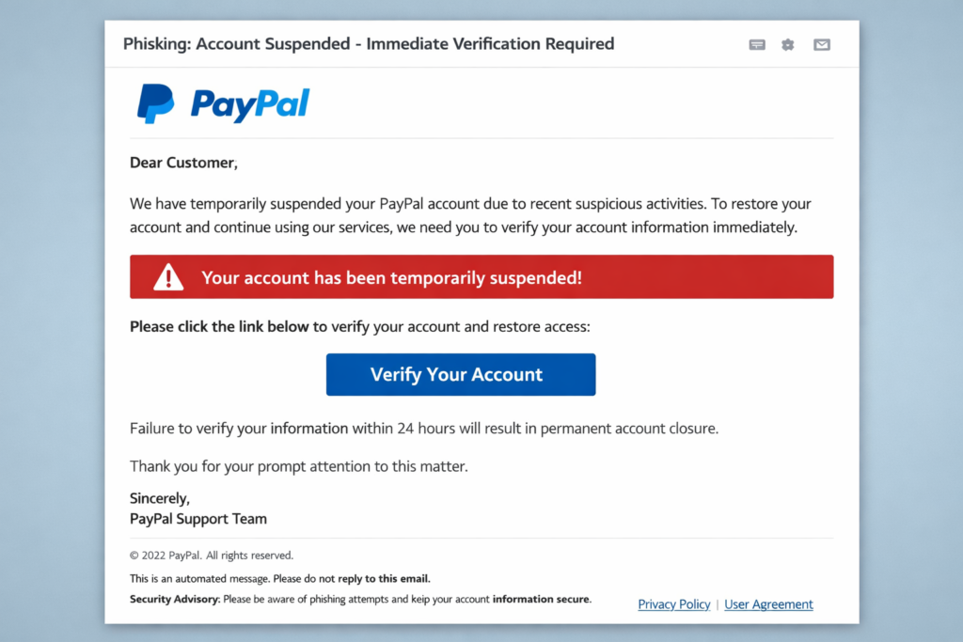Select the 'Dear Customer' greeting text
The width and height of the screenshot is (963, 642).
point(183,163)
